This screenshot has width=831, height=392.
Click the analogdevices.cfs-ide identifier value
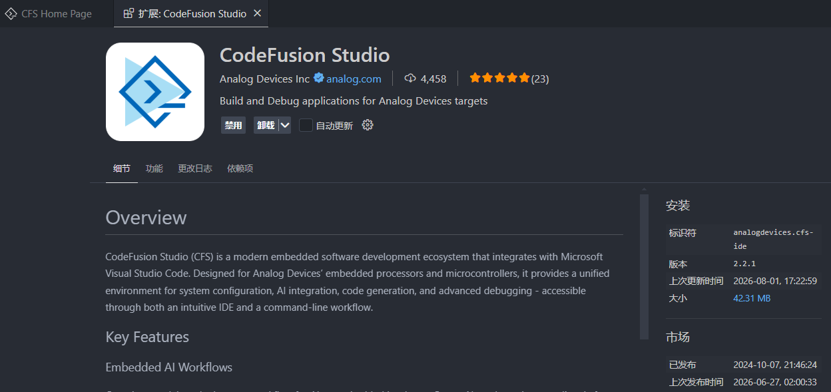click(772, 239)
